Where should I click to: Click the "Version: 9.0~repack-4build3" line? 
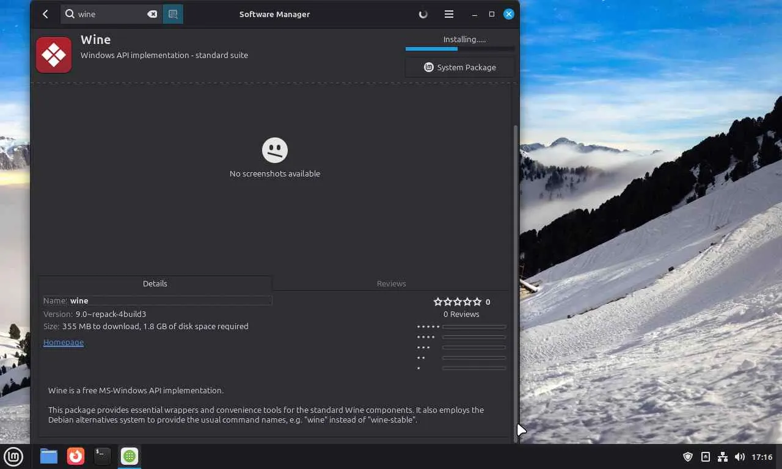pyautogui.click(x=95, y=314)
